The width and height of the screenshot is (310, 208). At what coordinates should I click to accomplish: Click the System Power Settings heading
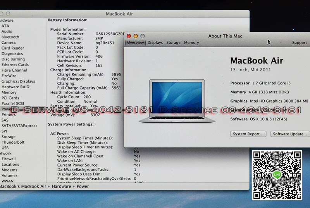tap(71, 124)
